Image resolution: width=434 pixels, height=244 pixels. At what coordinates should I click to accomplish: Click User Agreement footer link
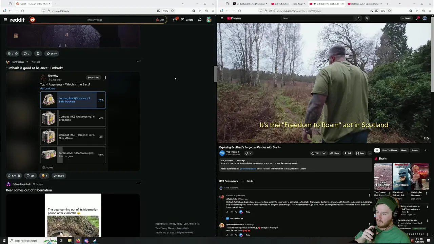(192, 224)
